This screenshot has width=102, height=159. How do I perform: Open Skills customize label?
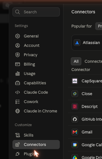coord(29,135)
